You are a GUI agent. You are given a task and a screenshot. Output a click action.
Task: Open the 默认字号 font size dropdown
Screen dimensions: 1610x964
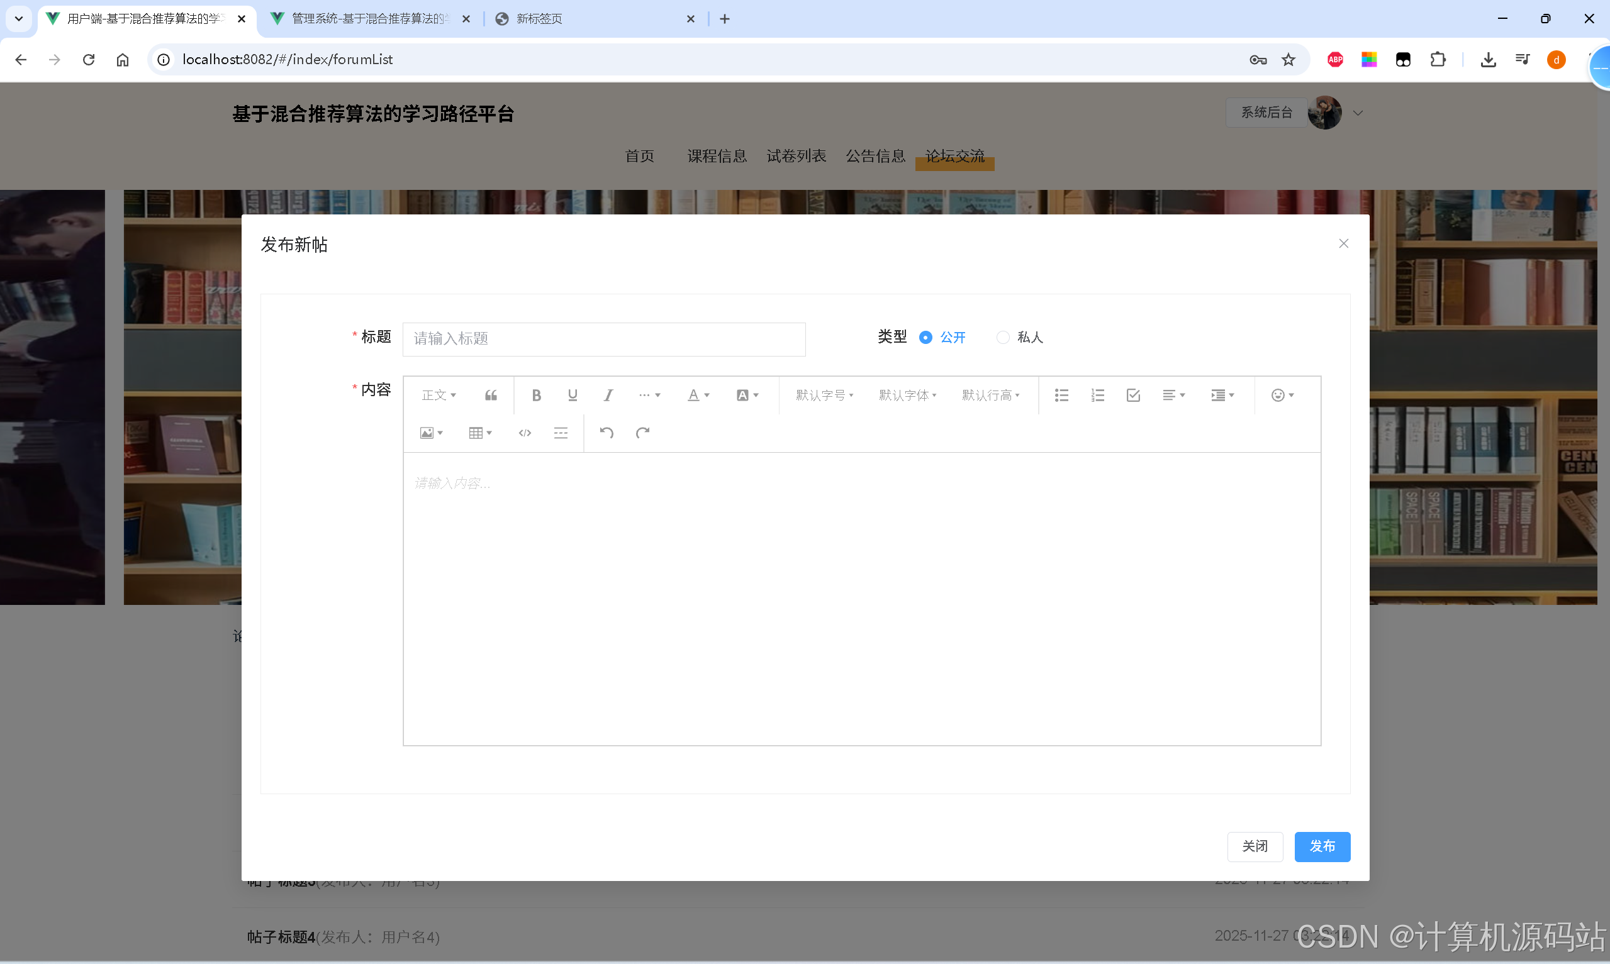coord(824,395)
